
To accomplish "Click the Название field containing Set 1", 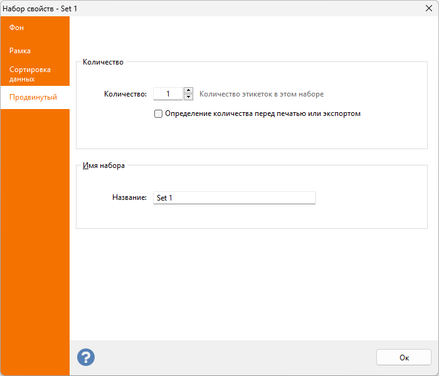I will coord(235,198).
